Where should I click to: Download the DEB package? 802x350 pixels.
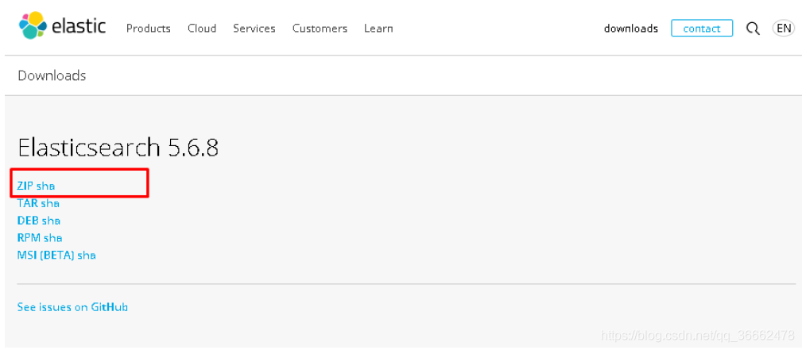(28, 221)
